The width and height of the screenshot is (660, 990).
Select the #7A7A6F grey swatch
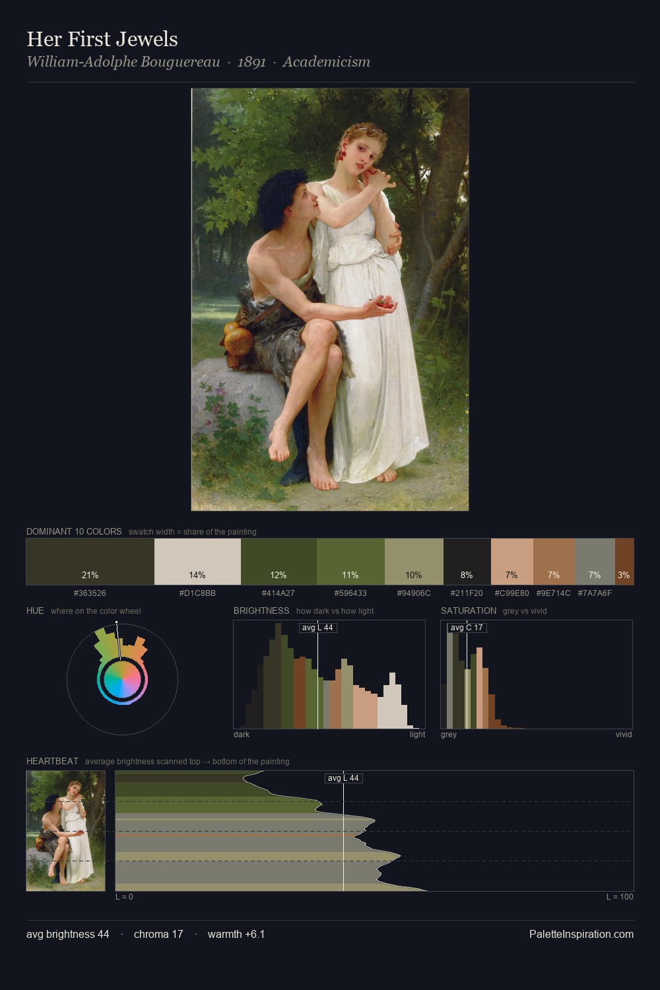[x=595, y=562]
